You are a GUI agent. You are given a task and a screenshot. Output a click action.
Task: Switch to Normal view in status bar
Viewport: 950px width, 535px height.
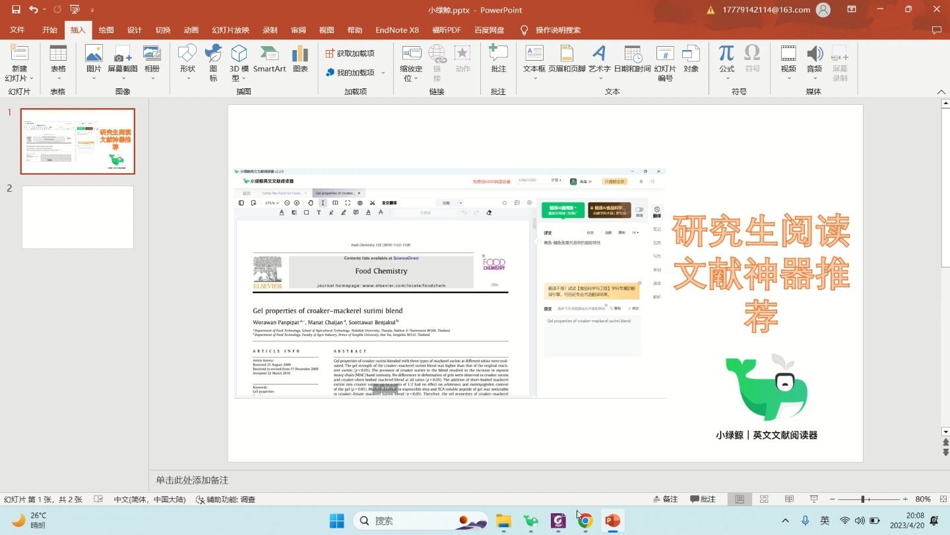740,499
